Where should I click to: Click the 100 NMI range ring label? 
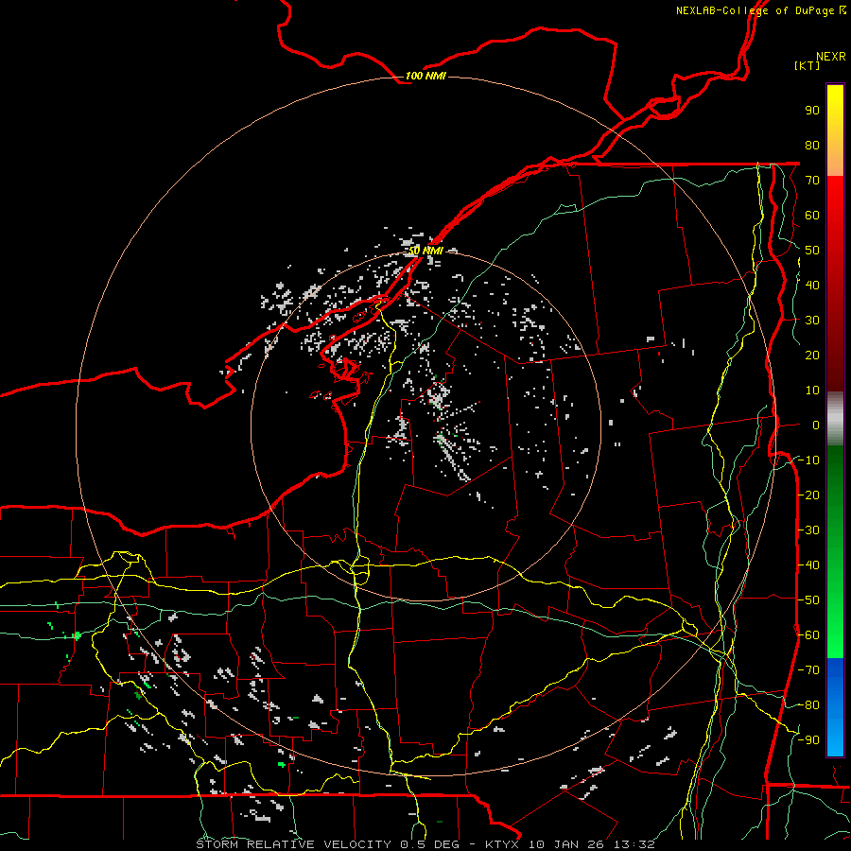[x=425, y=76]
